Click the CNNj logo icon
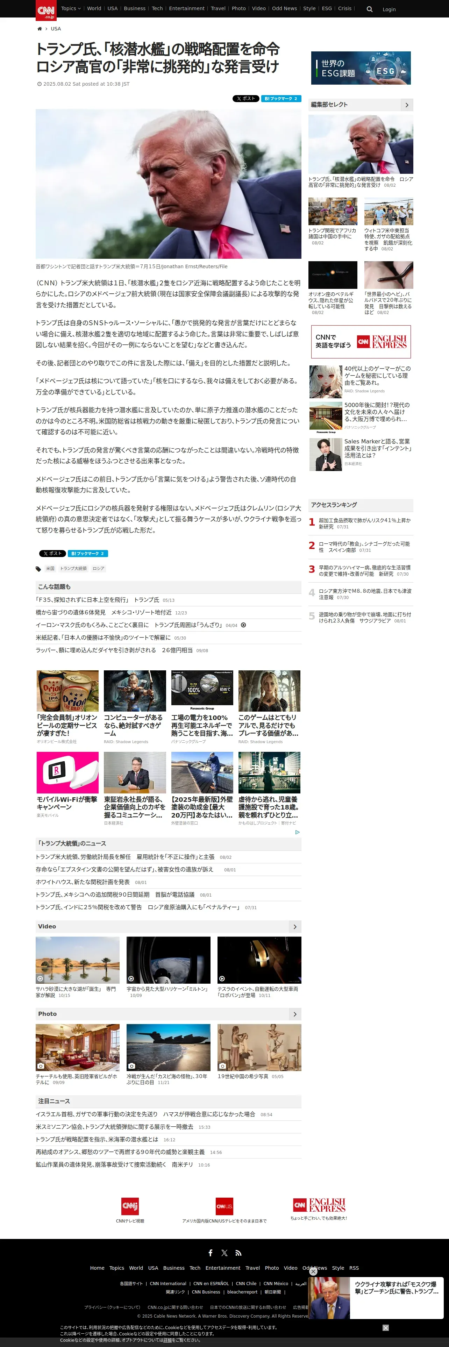Viewport: 449px width, 1347px height. [130, 1206]
